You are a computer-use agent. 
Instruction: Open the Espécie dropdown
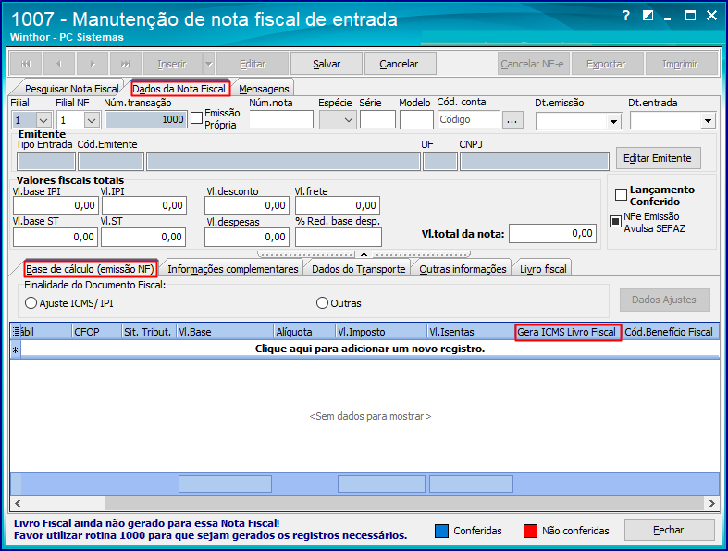pos(349,120)
